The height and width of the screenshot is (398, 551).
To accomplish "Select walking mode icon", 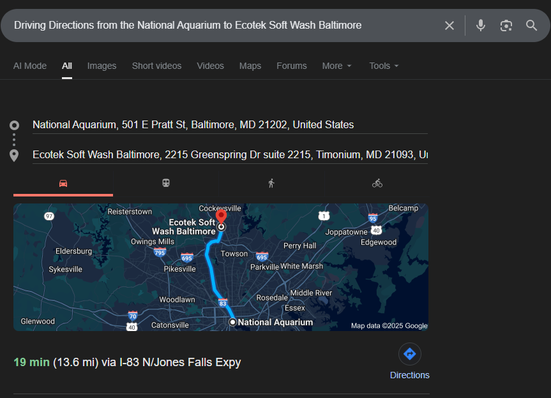I will [x=271, y=183].
